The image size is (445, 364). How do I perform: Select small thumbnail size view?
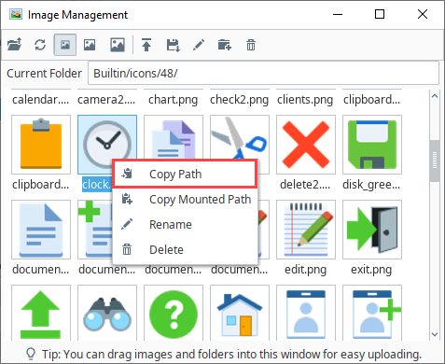tap(65, 45)
